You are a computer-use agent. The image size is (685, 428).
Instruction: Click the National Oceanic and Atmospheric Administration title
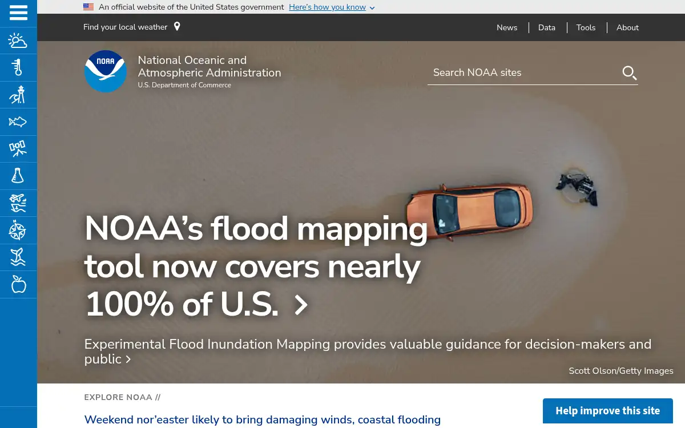pyautogui.click(x=209, y=66)
